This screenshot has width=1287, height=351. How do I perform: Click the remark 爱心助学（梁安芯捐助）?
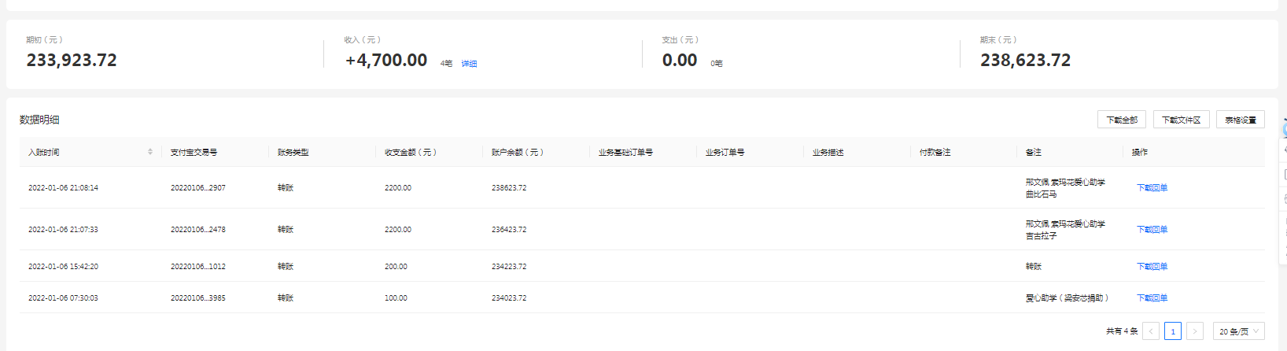pos(1067,298)
